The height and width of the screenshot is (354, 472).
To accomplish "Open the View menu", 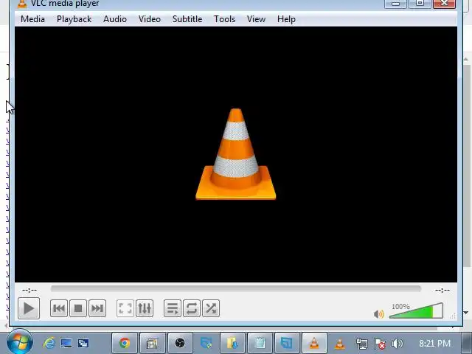I will coord(256,19).
